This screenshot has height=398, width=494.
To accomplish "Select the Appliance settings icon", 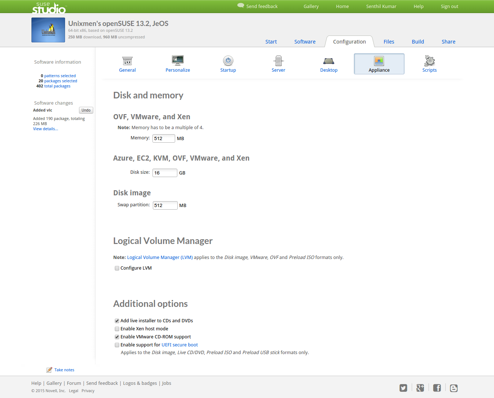I will pyautogui.click(x=379, y=61).
